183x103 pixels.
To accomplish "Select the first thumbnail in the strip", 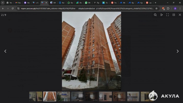I will tap(36, 96).
